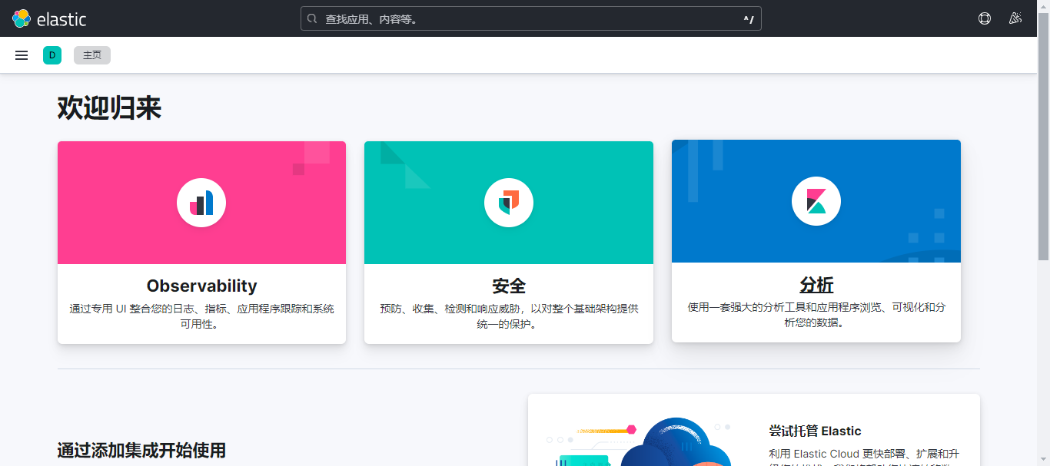Image resolution: width=1050 pixels, height=466 pixels.
Task: Focus the 查找应用、内容等 search field
Action: [530, 18]
